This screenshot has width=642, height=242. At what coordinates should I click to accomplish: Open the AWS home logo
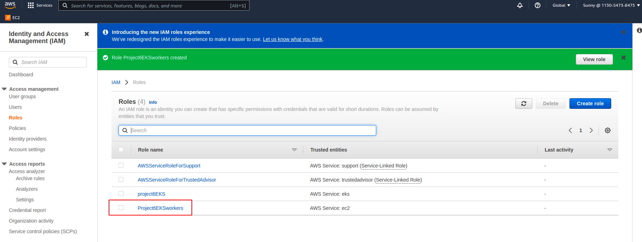pyautogui.click(x=10, y=5)
